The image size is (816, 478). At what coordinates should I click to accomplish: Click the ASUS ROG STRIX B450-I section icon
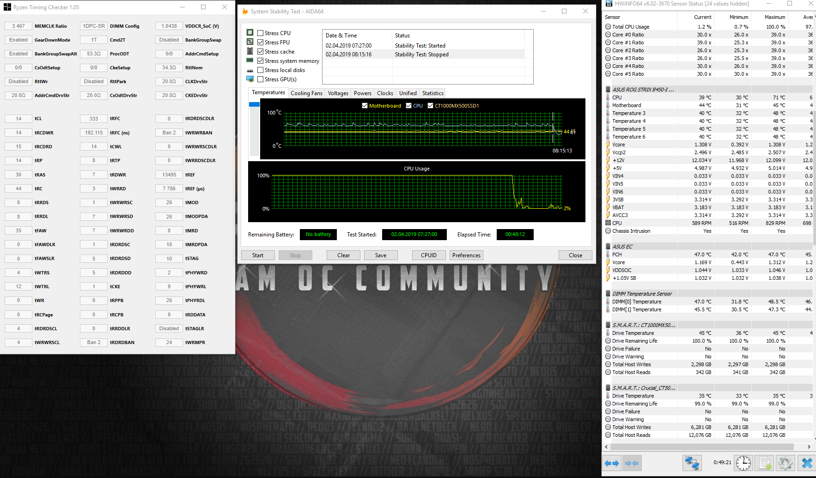point(608,90)
